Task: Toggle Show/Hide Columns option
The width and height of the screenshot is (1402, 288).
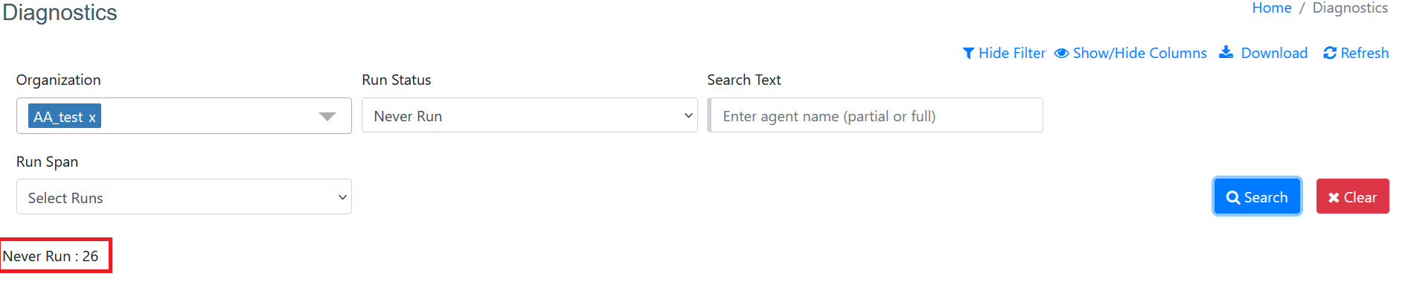Action: 1139,54
